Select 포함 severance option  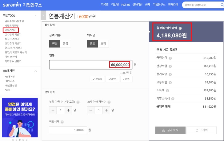[x=103, y=44]
